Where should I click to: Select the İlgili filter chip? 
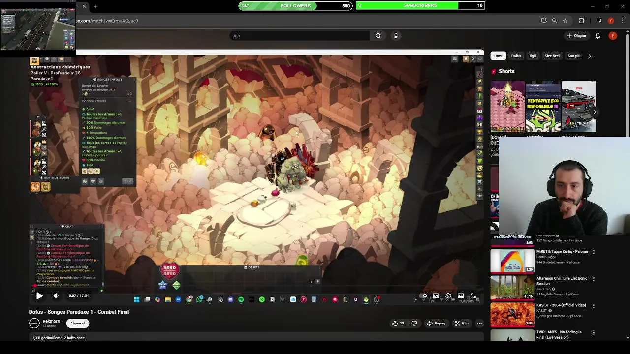(533, 56)
